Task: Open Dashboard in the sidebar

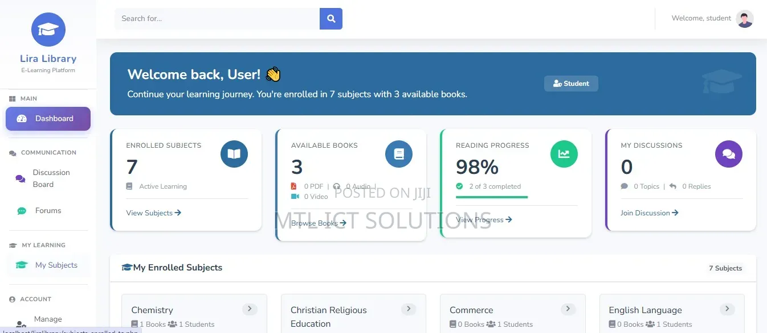Action: (48, 119)
